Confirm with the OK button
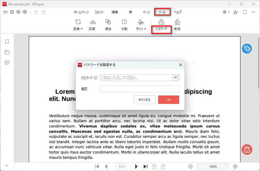 tap(168, 100)
